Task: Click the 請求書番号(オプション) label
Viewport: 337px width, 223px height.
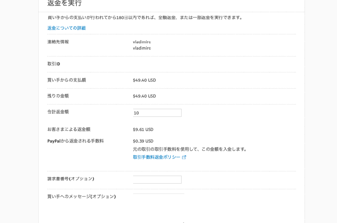Action: coord(71,179)
